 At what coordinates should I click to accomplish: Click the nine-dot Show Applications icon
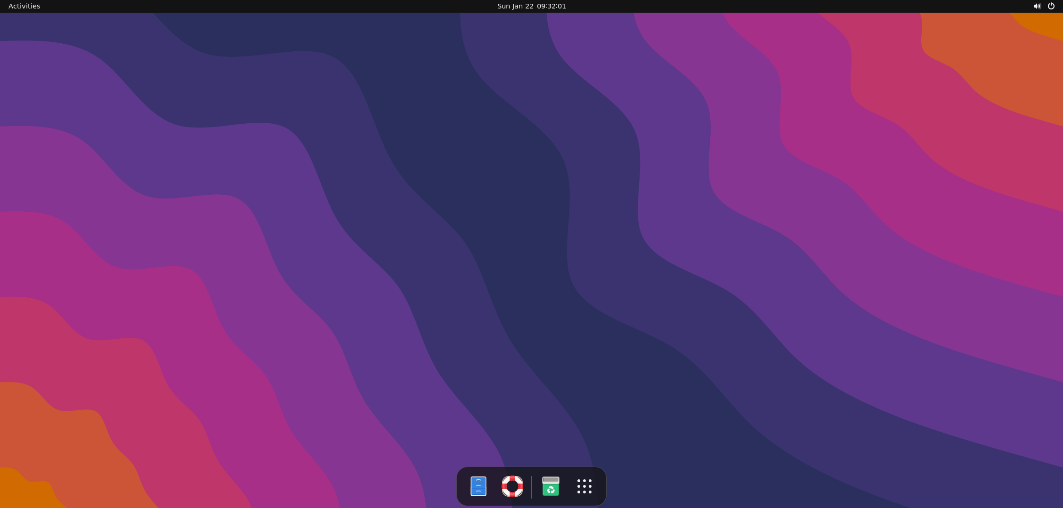[584, 486]
